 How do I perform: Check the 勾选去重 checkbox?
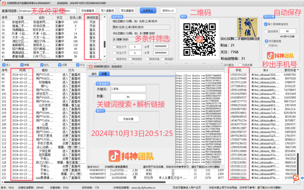240,65
